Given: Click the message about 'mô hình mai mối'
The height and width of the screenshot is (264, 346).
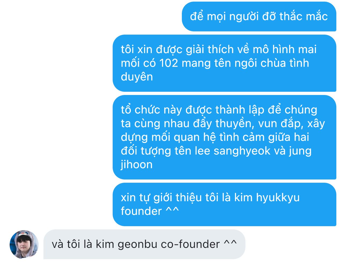Looking at the screenshot, I should 224,63.
